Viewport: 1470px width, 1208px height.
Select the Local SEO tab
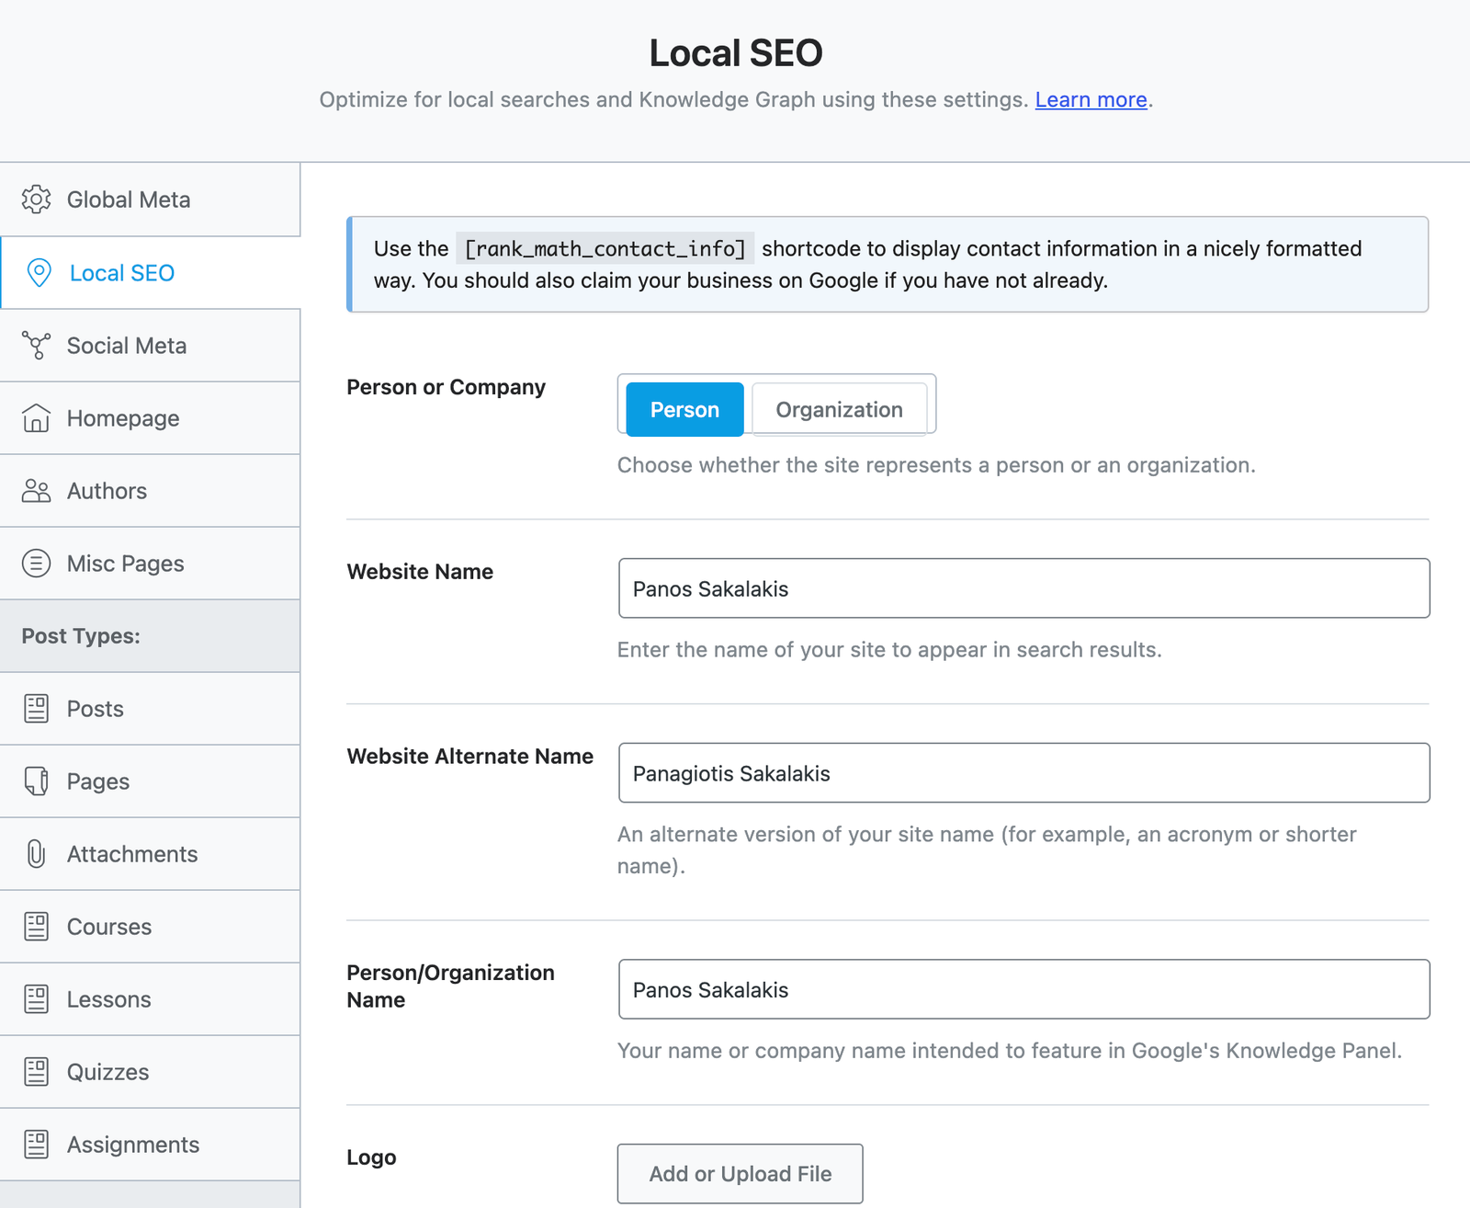tap(150, 273)
